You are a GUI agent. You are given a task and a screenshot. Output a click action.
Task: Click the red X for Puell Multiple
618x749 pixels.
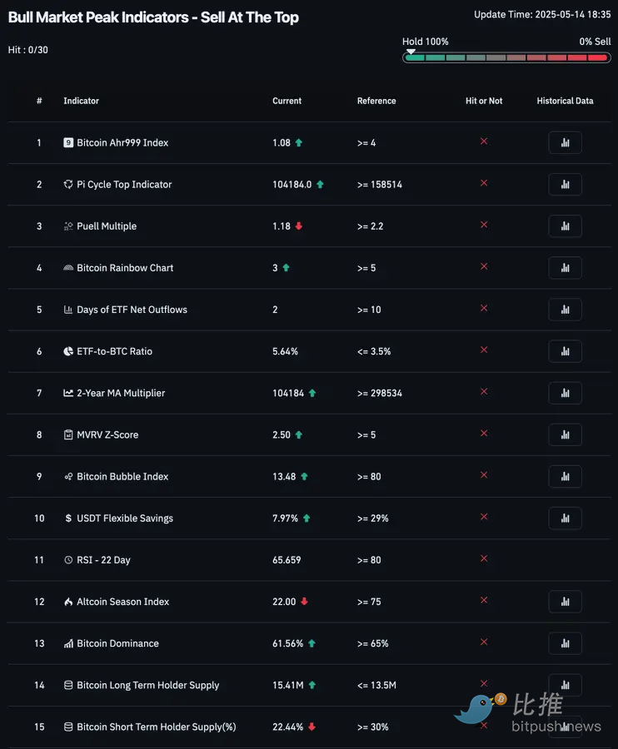click(484, 225)
